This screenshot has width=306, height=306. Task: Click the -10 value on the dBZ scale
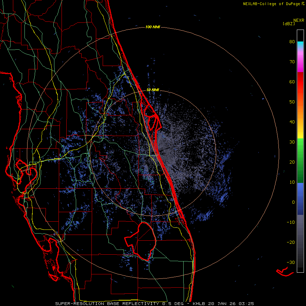(291, 222)
